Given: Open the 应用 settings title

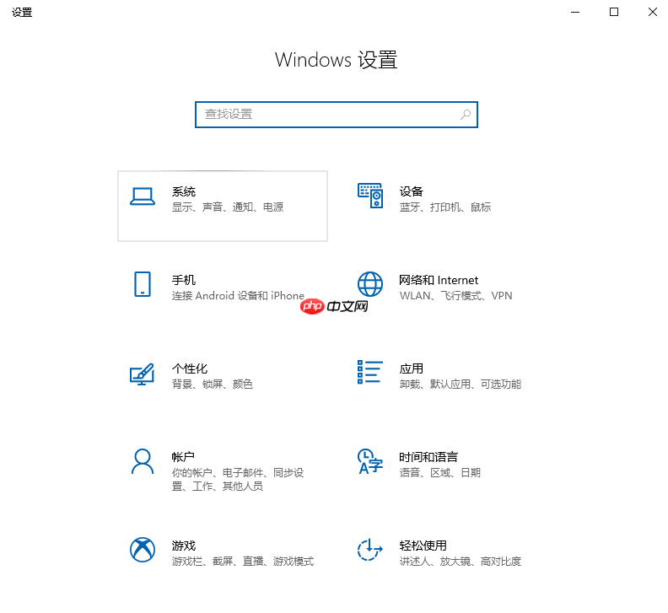Looking at the screenshot, I should (411, 369).
